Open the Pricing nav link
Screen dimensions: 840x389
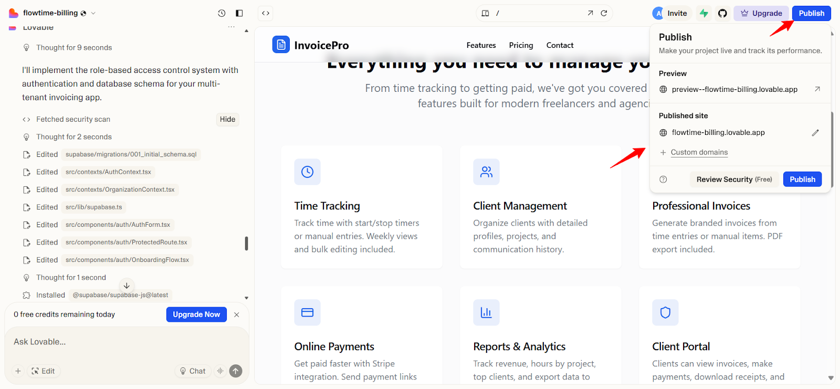[521, 45]
